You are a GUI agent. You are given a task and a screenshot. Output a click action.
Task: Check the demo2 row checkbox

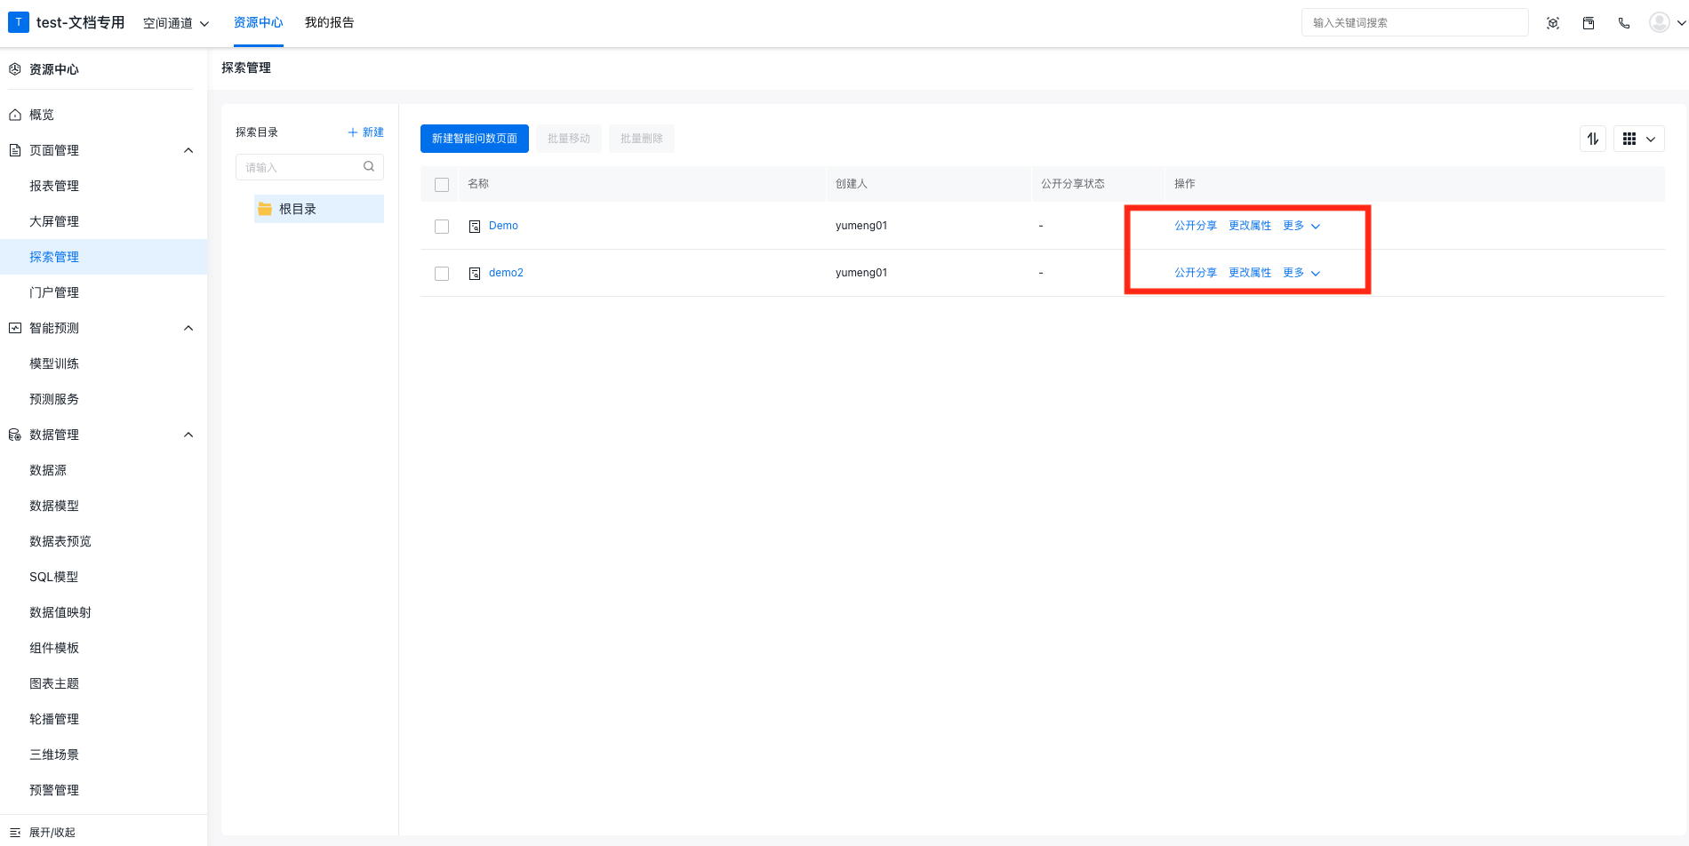click(442, 274)
